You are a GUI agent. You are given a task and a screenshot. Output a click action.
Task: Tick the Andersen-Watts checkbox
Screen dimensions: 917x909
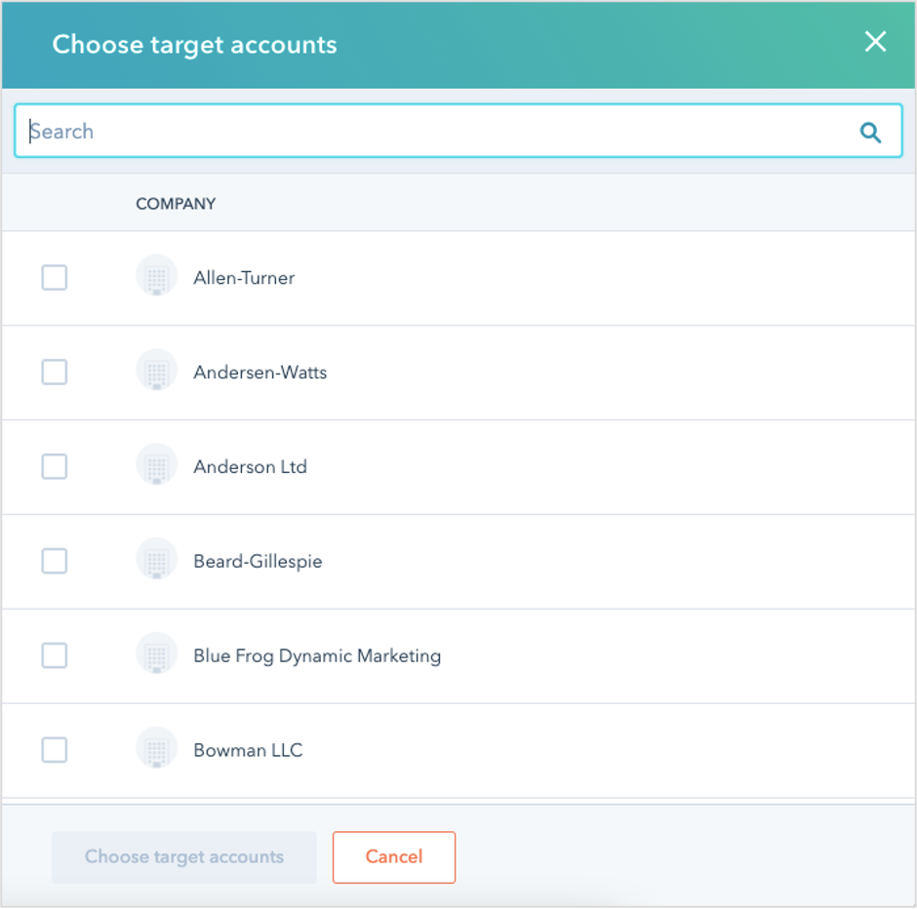coord(55,372)
